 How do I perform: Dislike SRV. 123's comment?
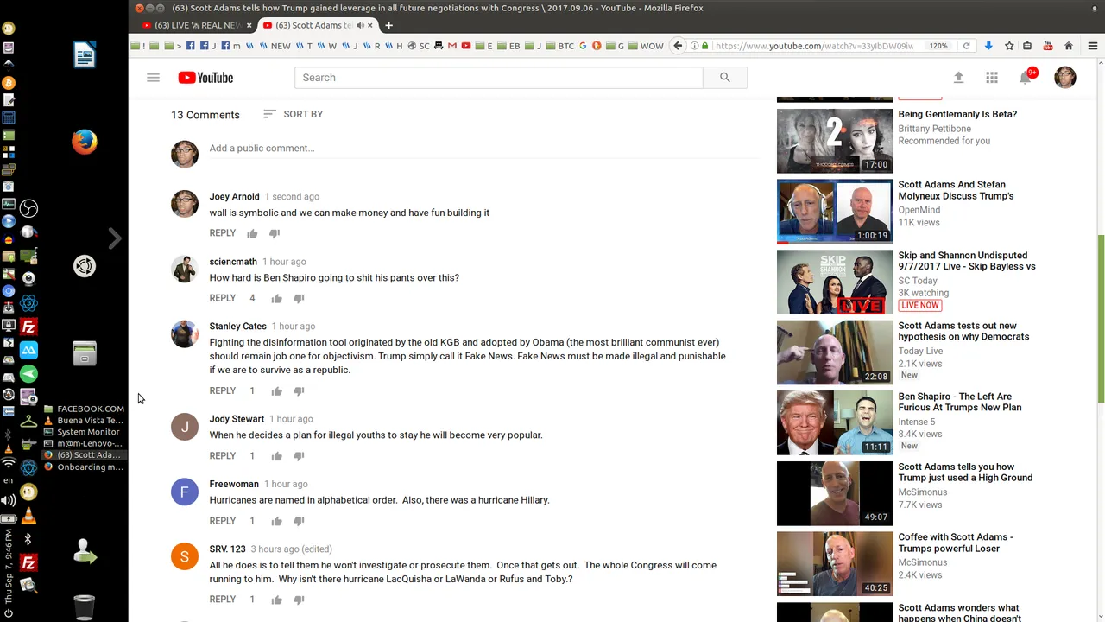(299, 600)
